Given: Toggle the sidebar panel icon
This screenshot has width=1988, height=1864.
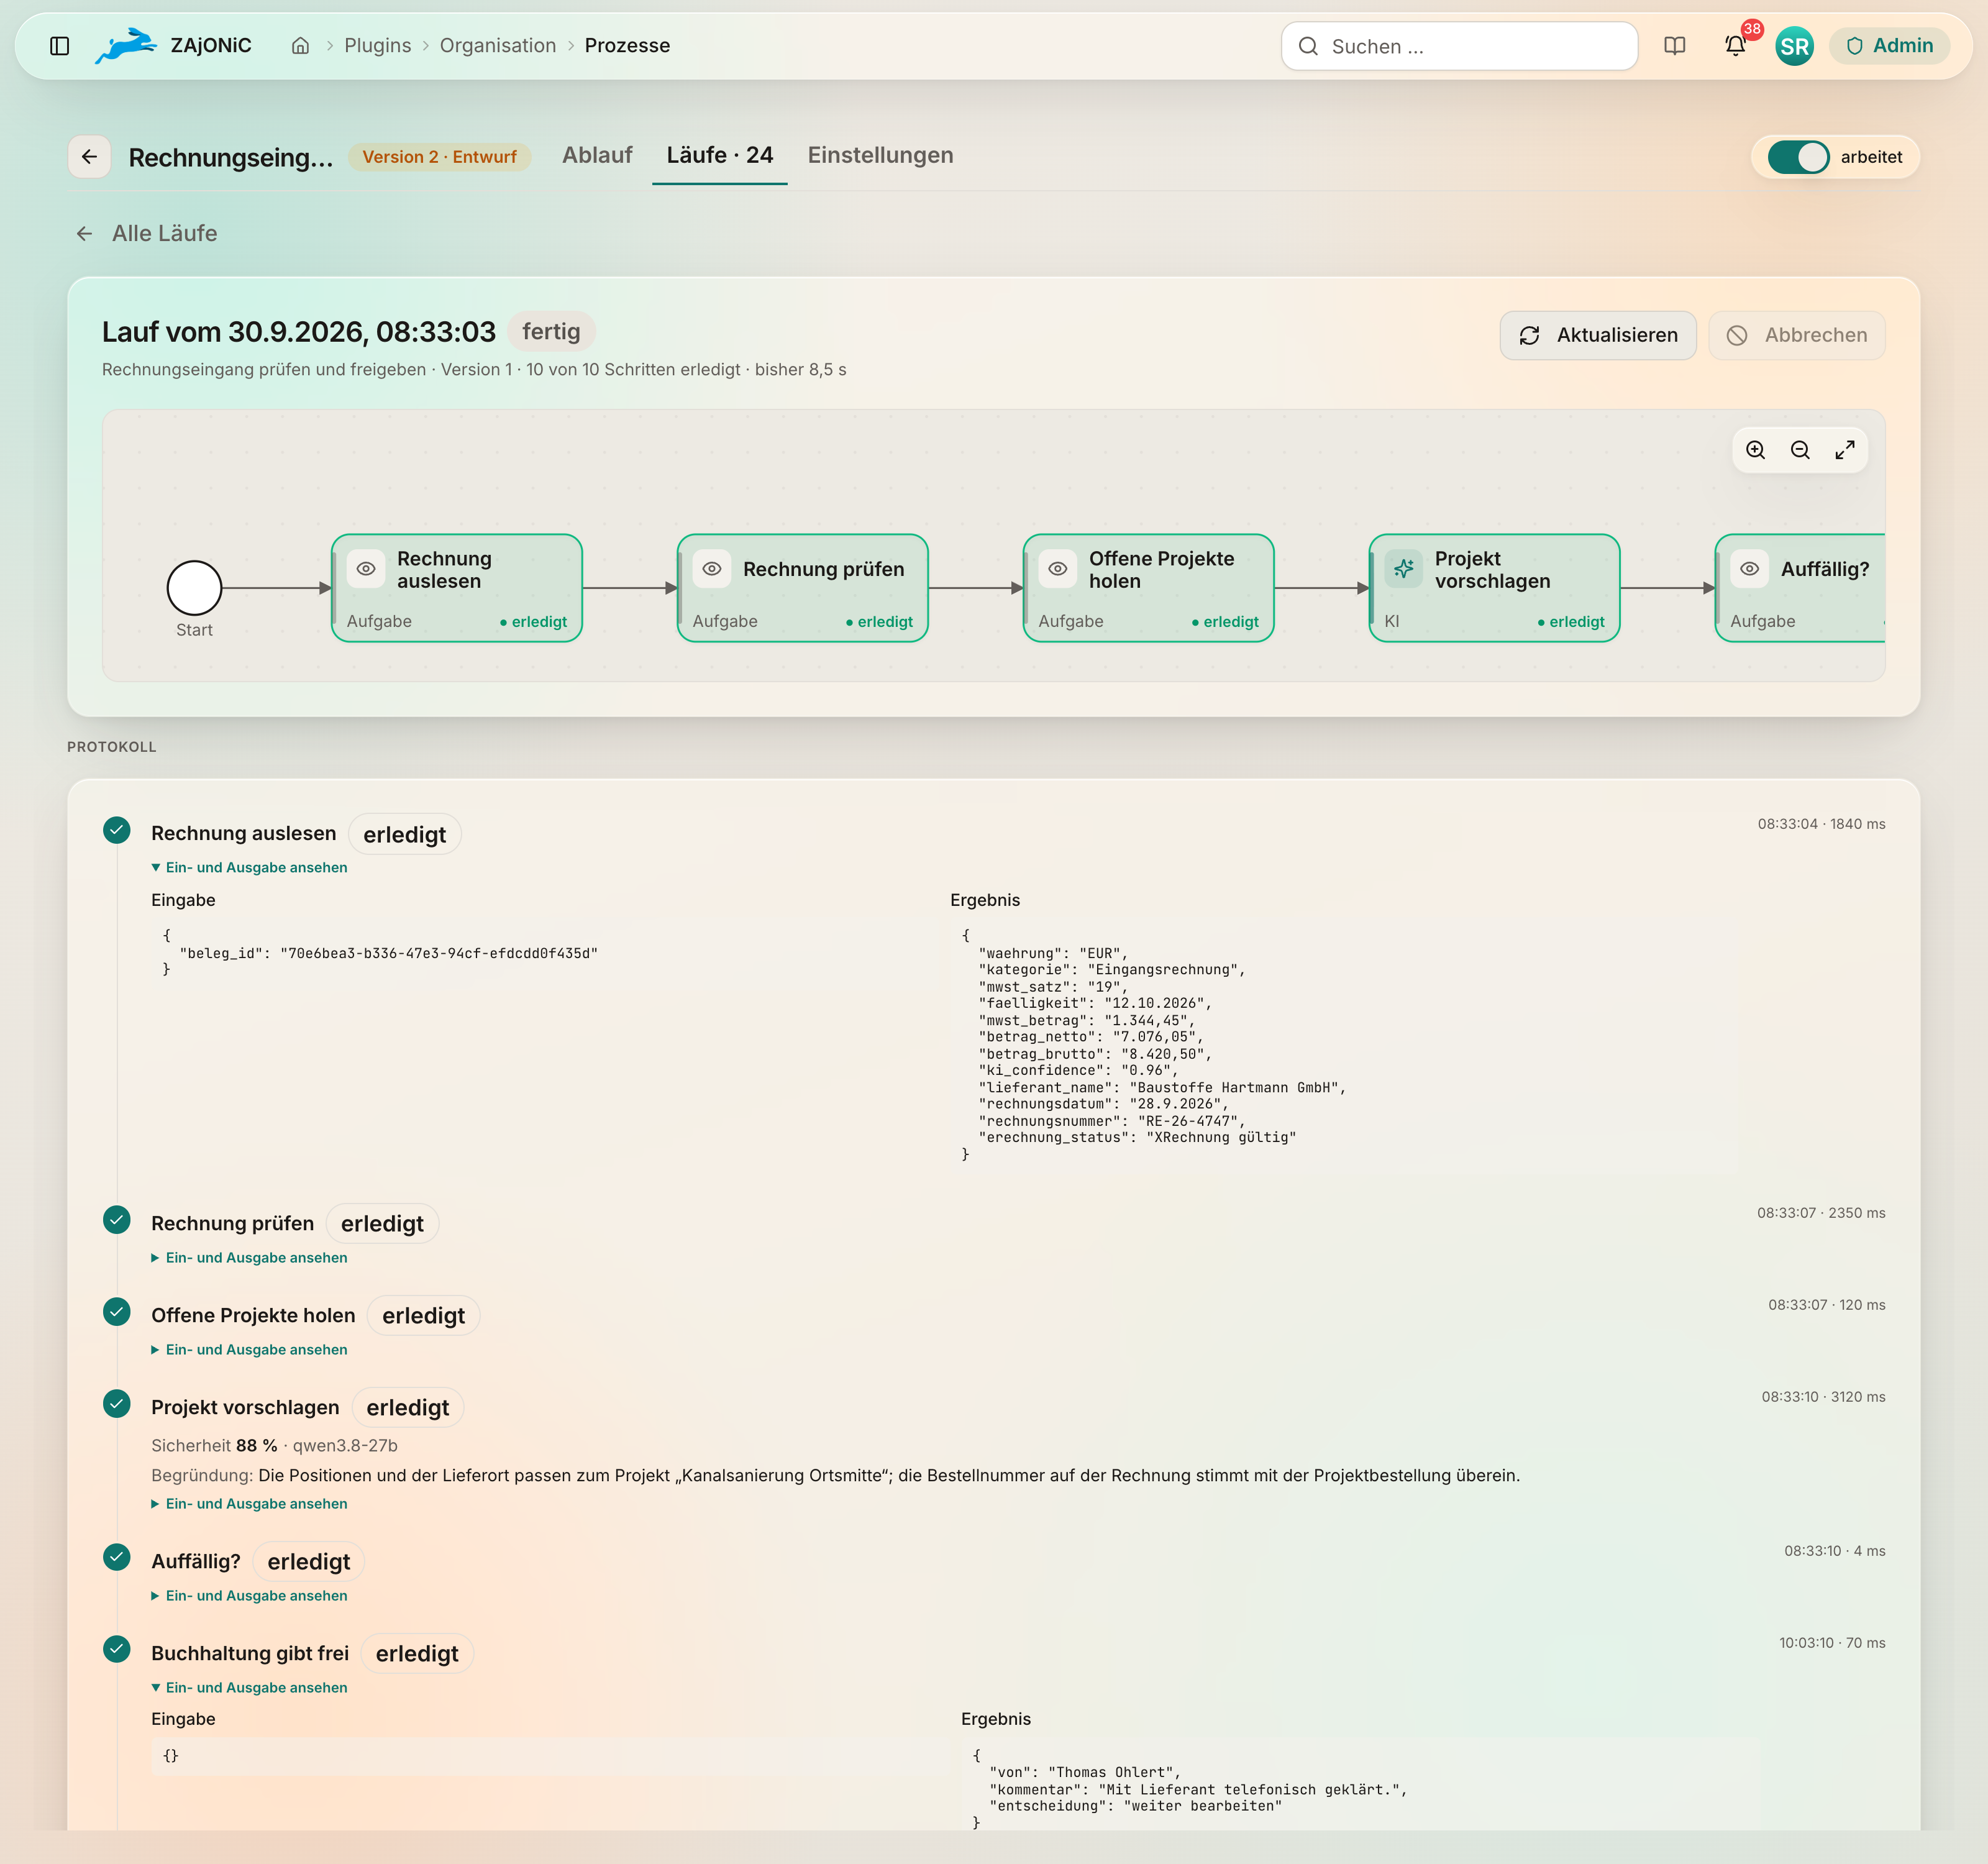Looking at the screenshot, I should (59, 46).
